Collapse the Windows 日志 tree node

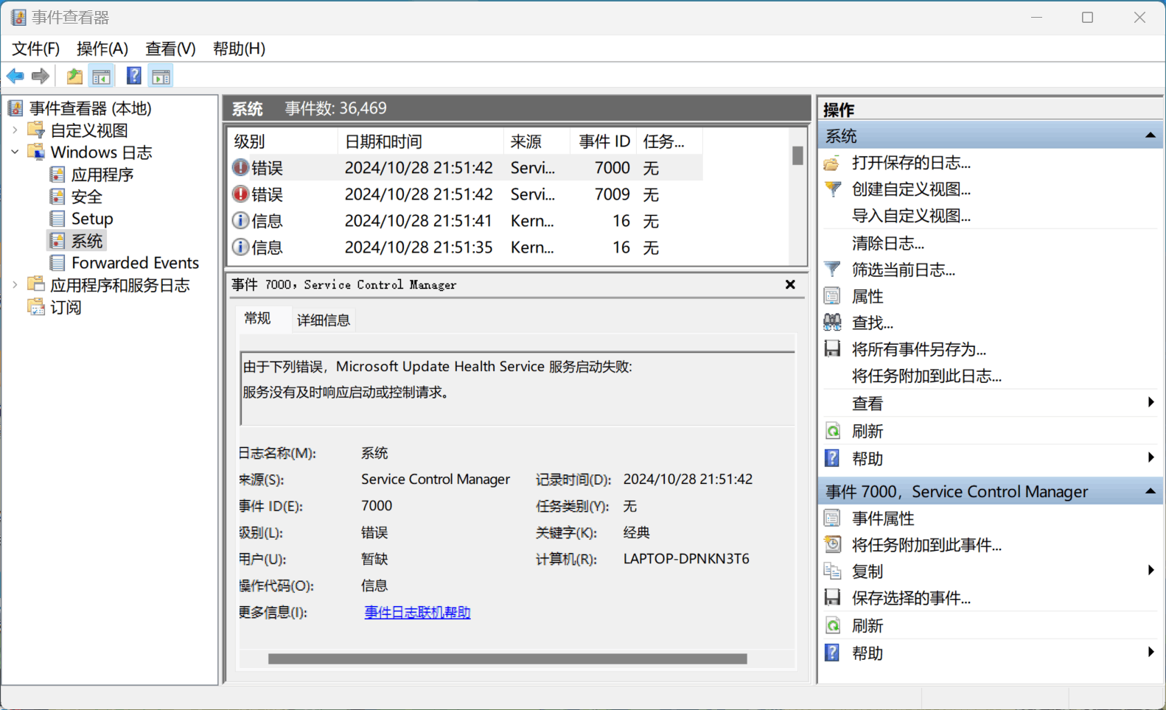[x=15, y=152]
